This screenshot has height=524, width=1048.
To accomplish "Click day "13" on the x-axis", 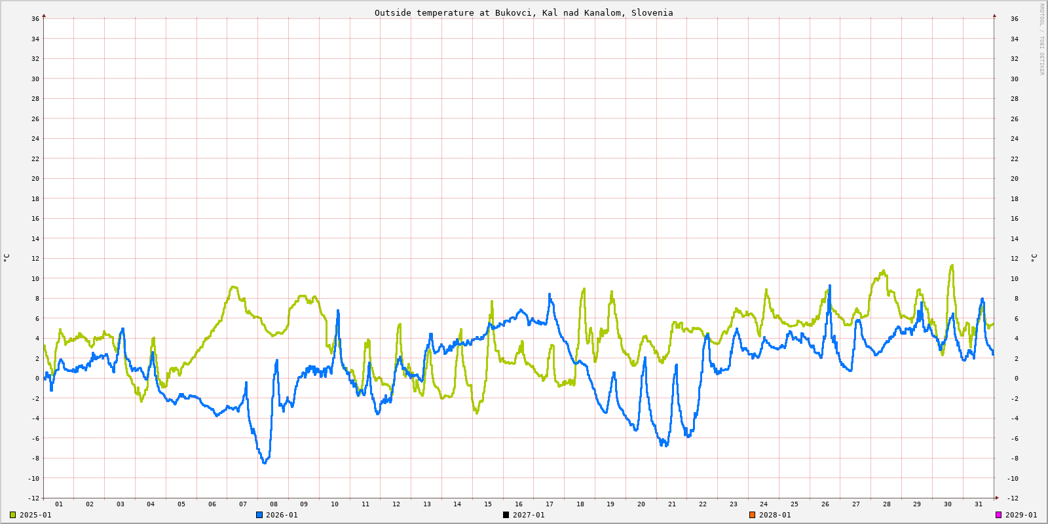I will tap(427, 504).
